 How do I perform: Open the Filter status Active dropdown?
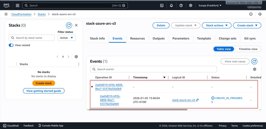tap(67, 38)
